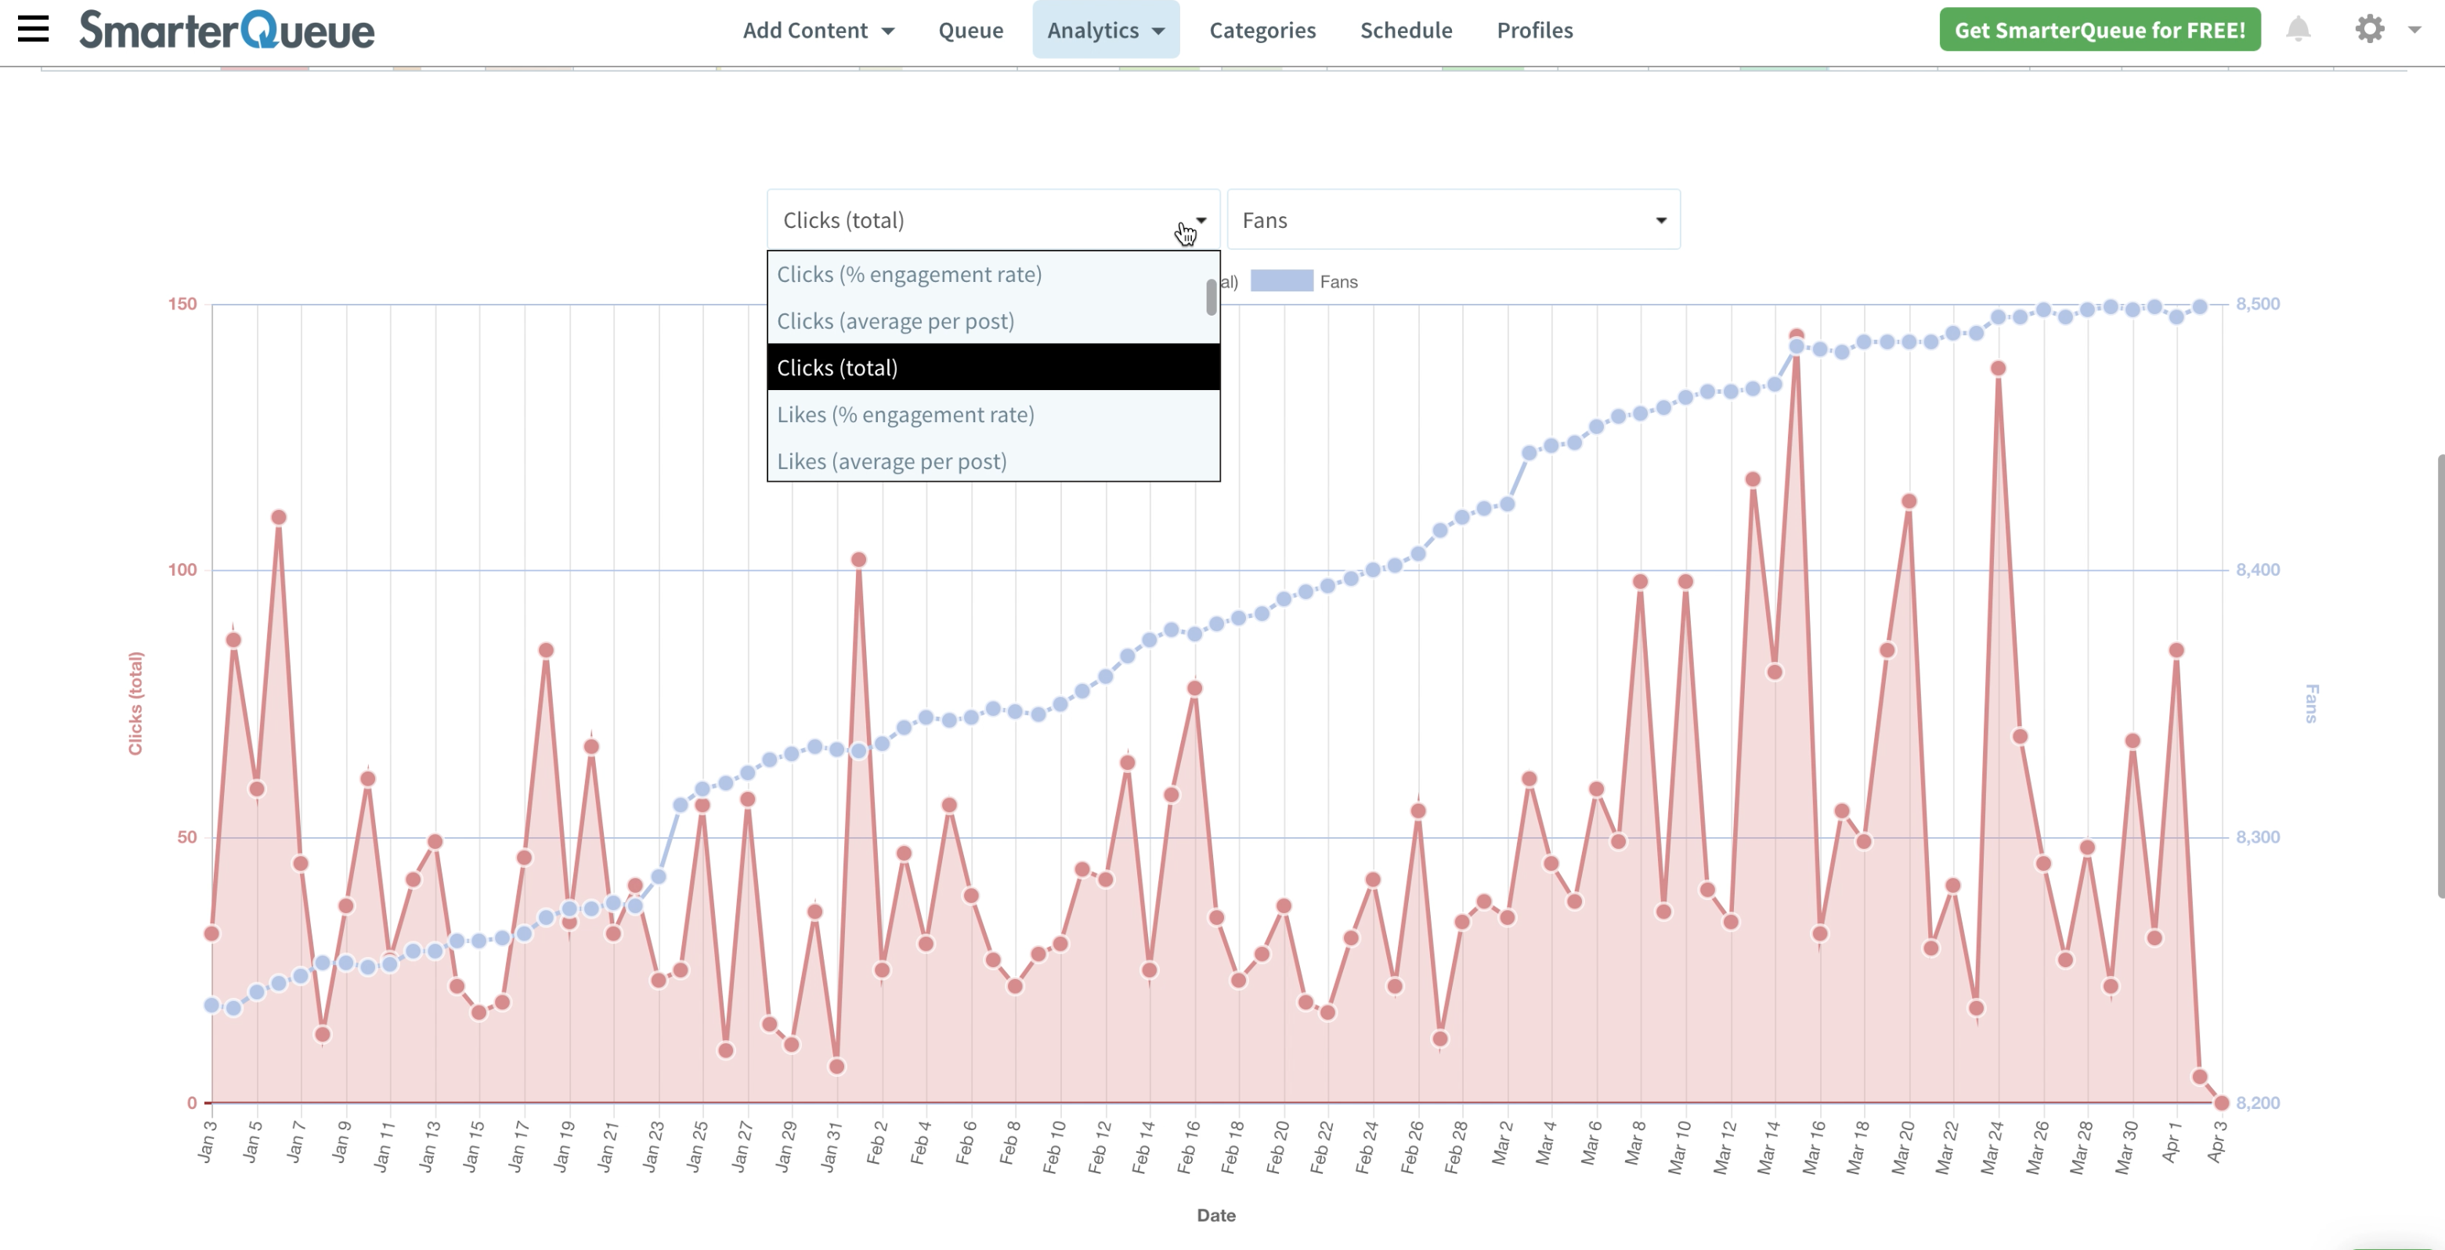The height and width of the screenshot is (1250, 2445).
Task: Click the SmarterQueue logo
Action: click(x=227, y=30)
